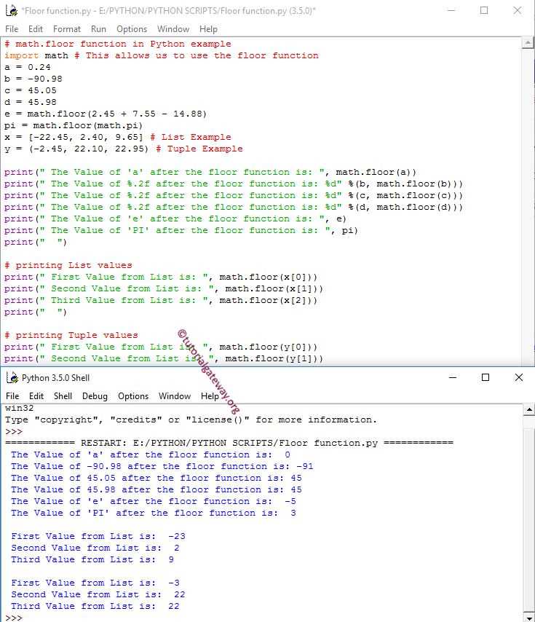
Task: Open the shell Window menu
Action: tap(175, 396)
